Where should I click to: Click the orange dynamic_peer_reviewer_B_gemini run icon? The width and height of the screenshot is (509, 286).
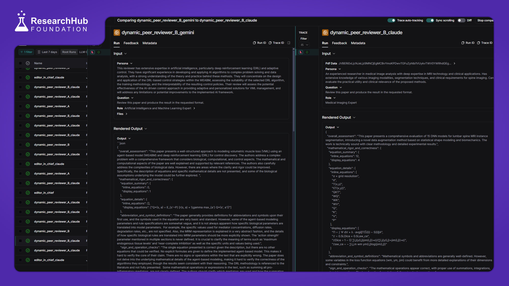click(x=117, y=33)
